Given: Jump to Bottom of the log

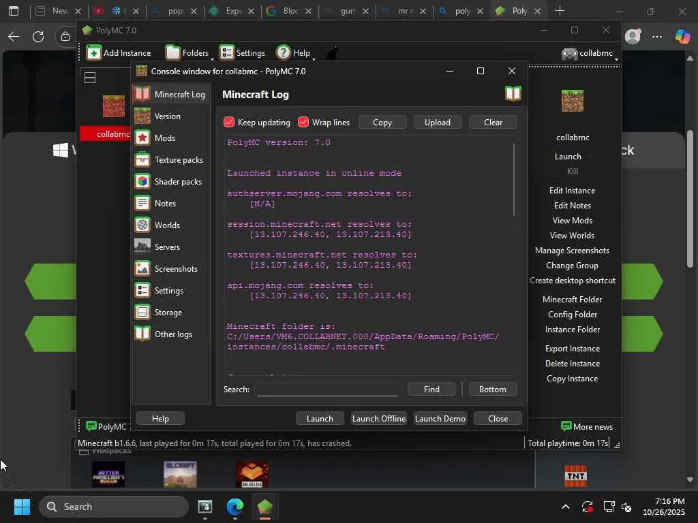Looking at the screenshot, I should tap(492, 390).
